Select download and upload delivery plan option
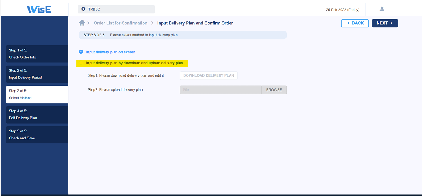The height and width of the screenshot is (196, 422). point(133,63)
